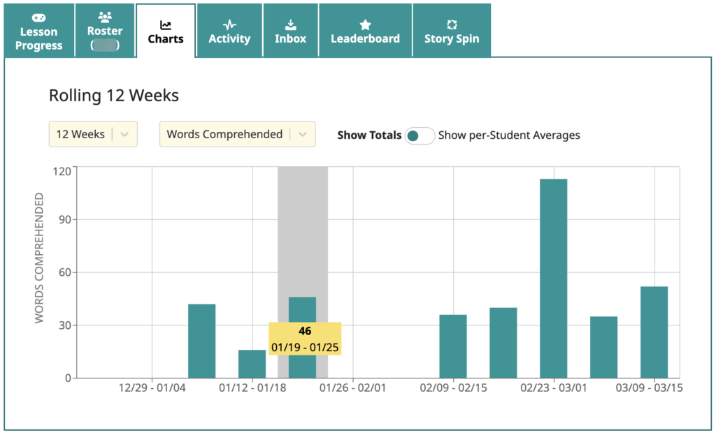This screenshot has width=716, height=435.
Task: Click the Rolling 12 Weeks heading
Action: point(113,95)
